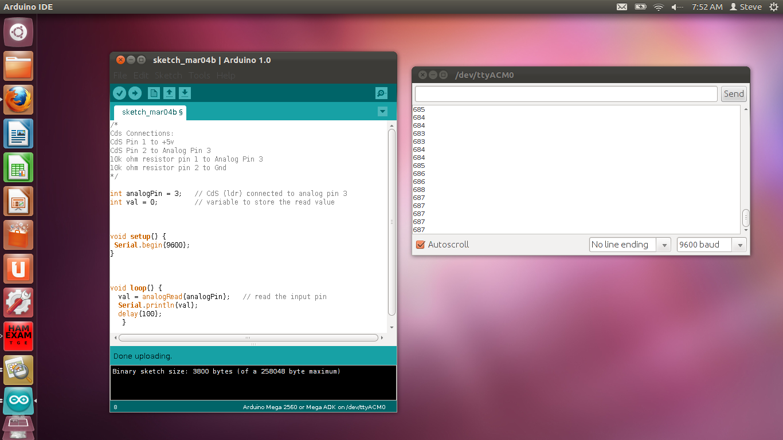
Task: Launch the Arduino icon in the dock
Action: [18, 400]
